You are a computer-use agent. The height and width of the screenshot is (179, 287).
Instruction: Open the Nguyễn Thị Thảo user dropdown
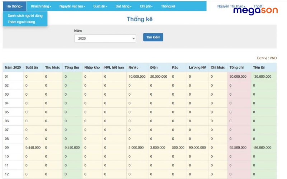231,6
